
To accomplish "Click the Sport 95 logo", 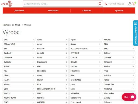I will point(7,4).
